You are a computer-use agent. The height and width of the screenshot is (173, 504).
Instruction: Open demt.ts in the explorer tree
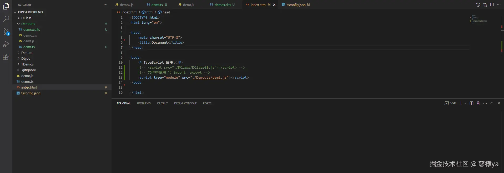tap(62, 47)
